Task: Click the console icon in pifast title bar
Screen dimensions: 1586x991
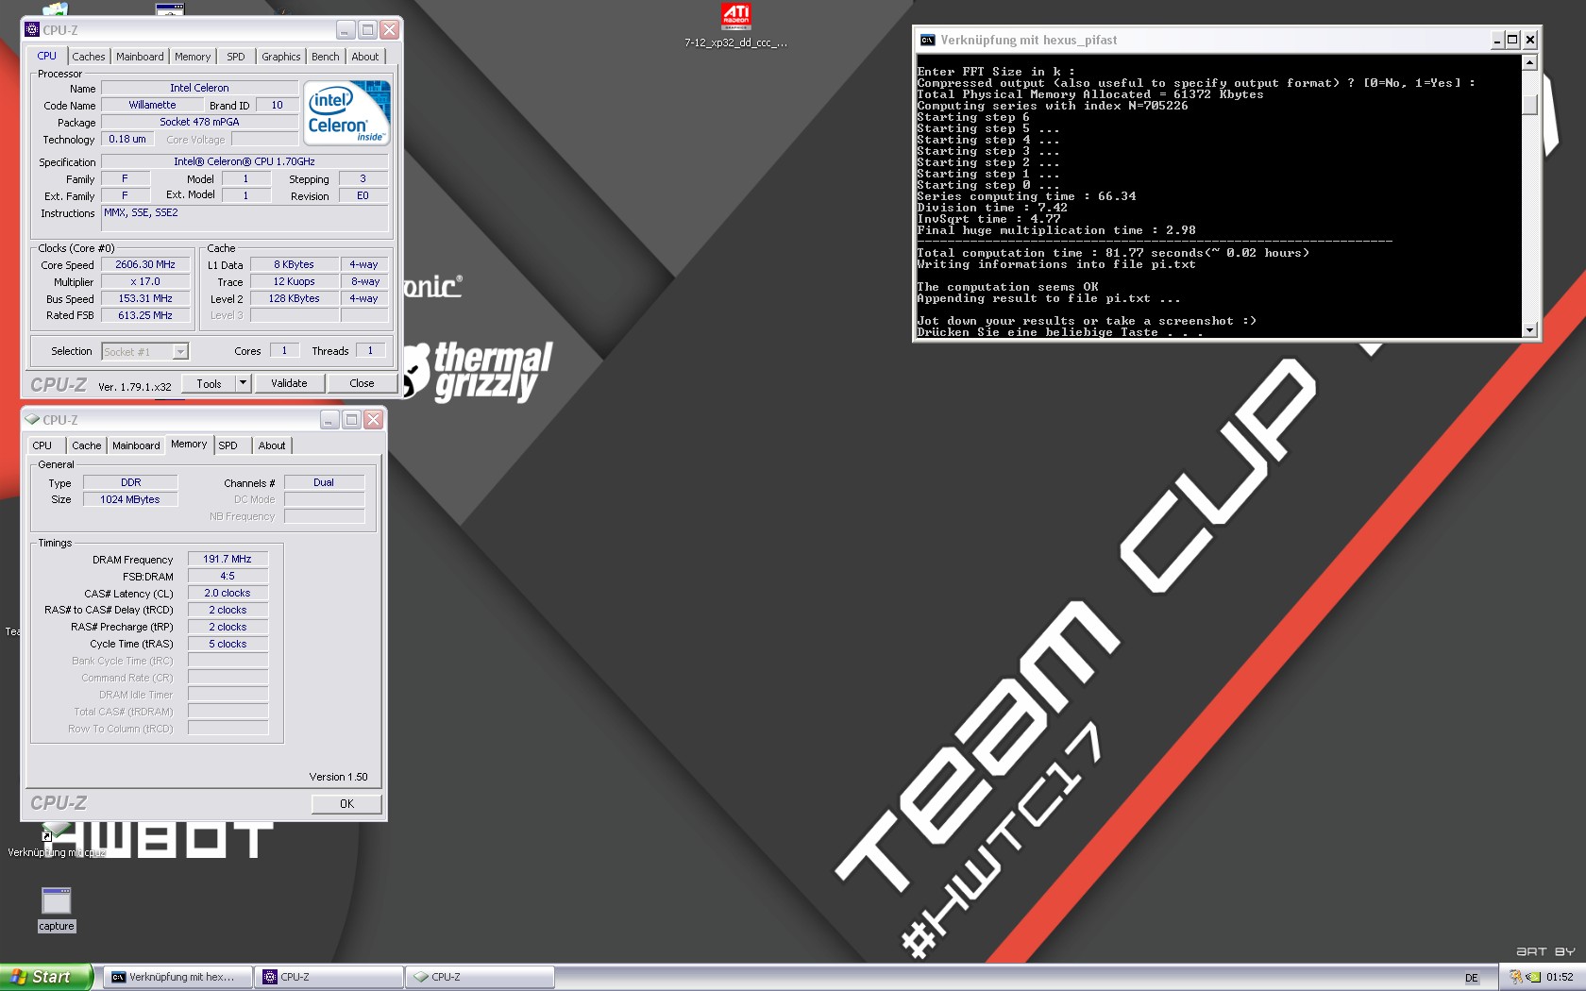Action: click(x=928, y=40)
